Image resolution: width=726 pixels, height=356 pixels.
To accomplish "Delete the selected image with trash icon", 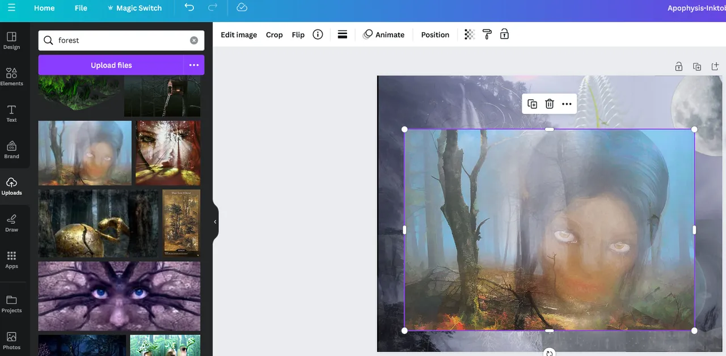I will point(549,104).
